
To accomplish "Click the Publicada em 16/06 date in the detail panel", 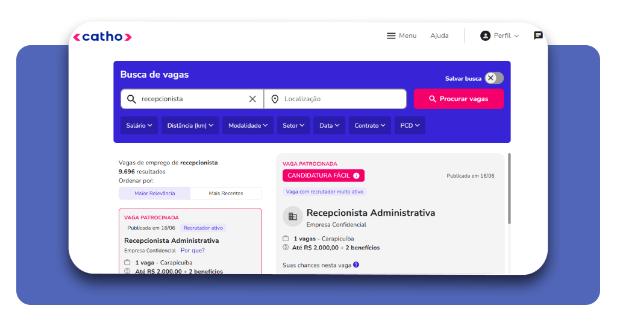I will point(470,176).
